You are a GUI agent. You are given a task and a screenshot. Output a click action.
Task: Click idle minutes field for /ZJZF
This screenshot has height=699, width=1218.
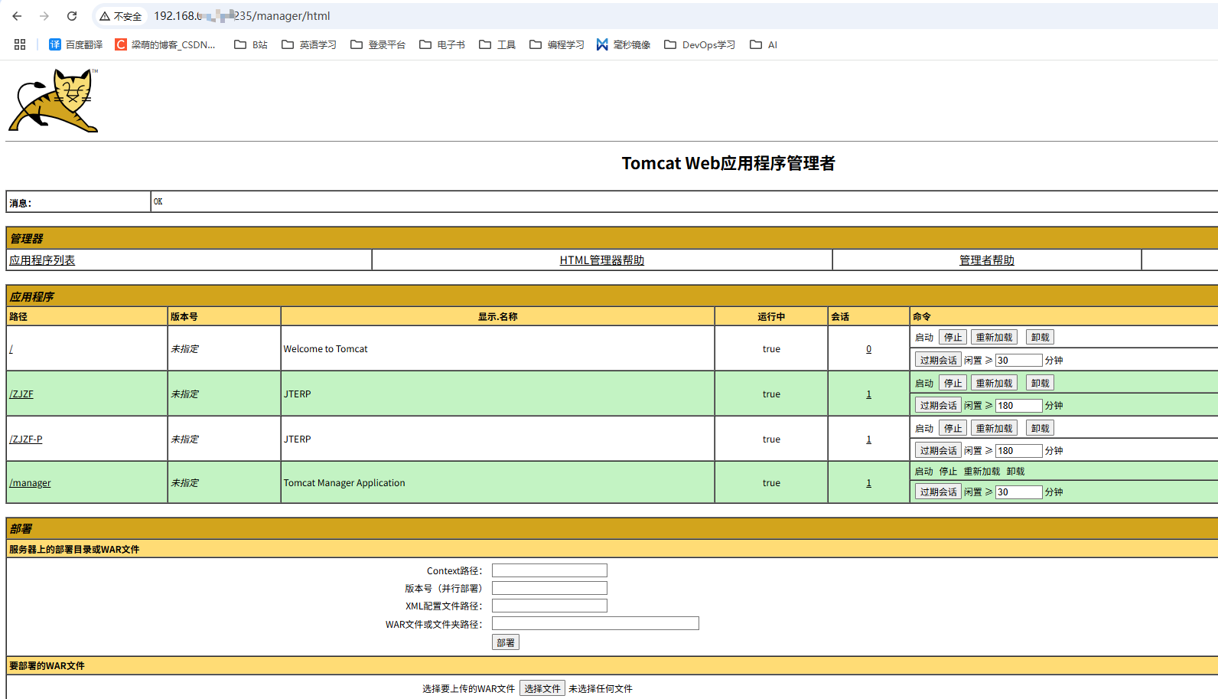coord(1018,406)
